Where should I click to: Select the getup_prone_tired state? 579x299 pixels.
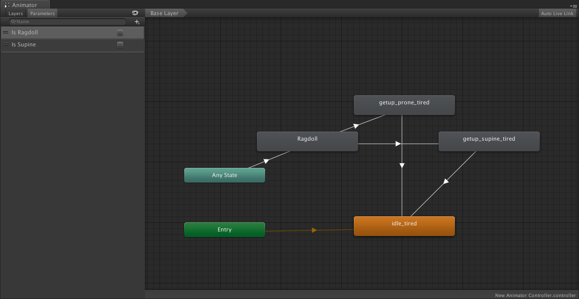point(404,105)
